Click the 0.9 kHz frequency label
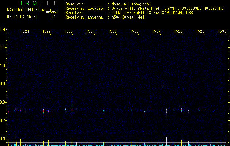This screenshot has height=146, width=230. tap(3, 84)
